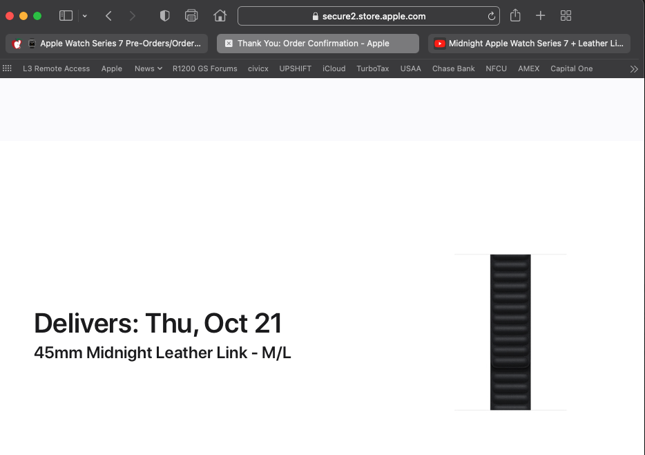Viewport: 645px width, 455px height.
Task: Open a new tab with plus icon
Action: pyautogui.click(x=541, y=16)
